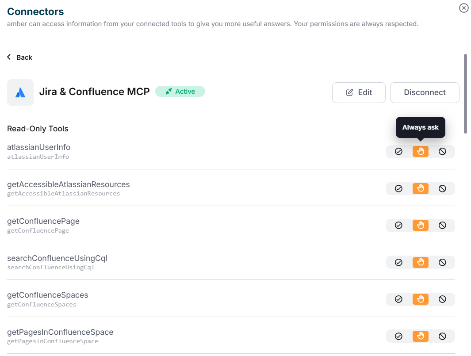Allow getConfluenceSpaces with the checkmark
This screenshot has height=356, width=471.
(398, 299)
